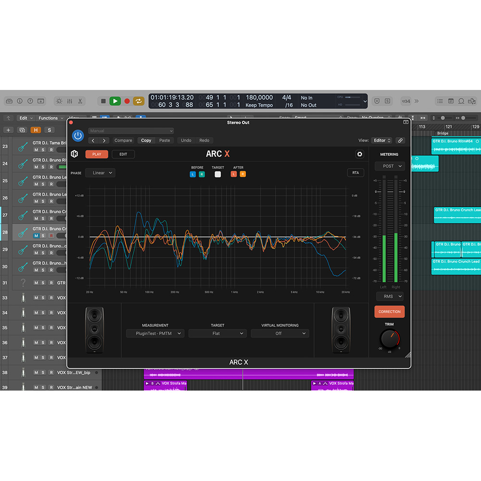
Task: Enable the After right channel curve
Action: coord(243,174)
